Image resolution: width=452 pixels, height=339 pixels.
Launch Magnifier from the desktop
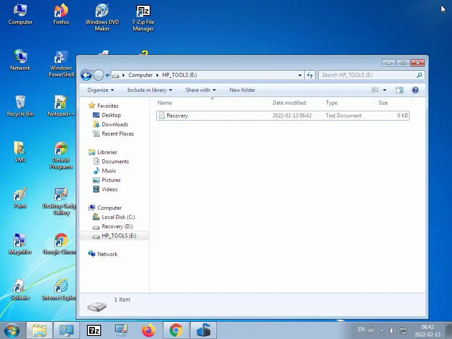[20, 245]
